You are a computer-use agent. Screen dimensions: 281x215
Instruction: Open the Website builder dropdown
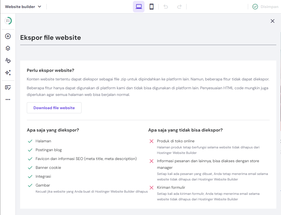pos(23,6)
